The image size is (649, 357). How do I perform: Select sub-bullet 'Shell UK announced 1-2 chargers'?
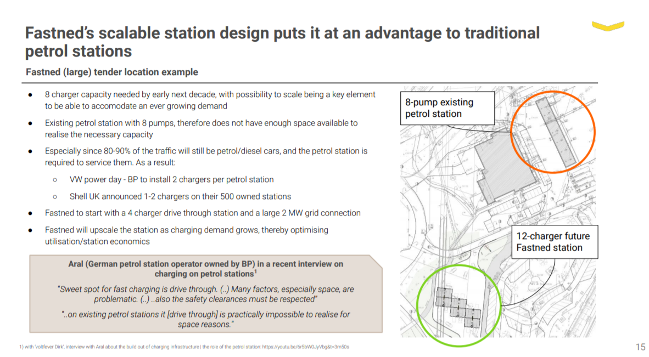pos(180,196)
